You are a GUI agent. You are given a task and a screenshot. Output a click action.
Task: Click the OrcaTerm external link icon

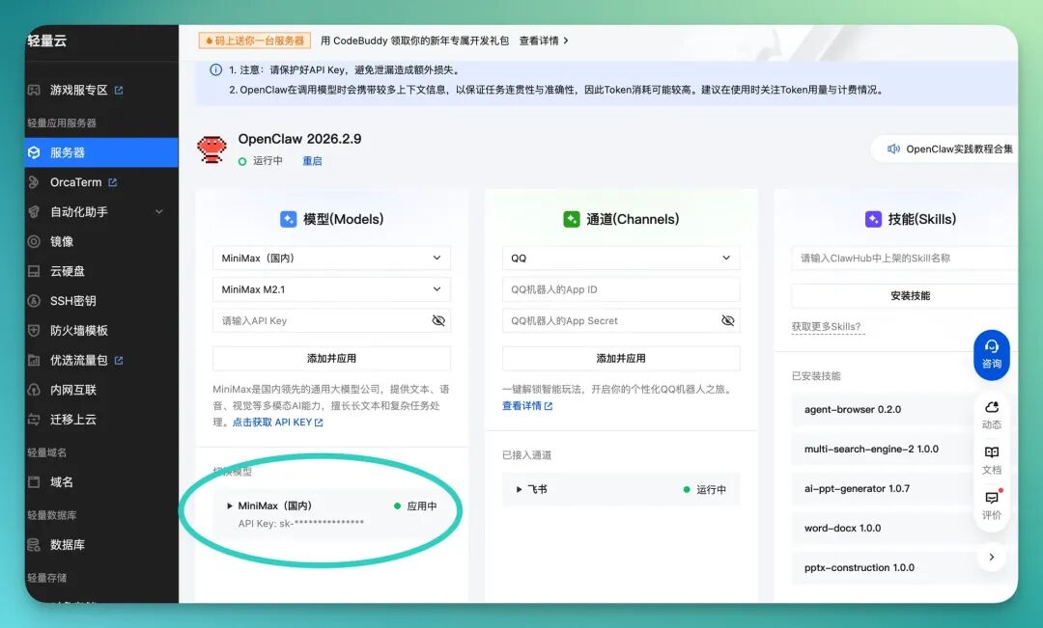coord(112,182)
